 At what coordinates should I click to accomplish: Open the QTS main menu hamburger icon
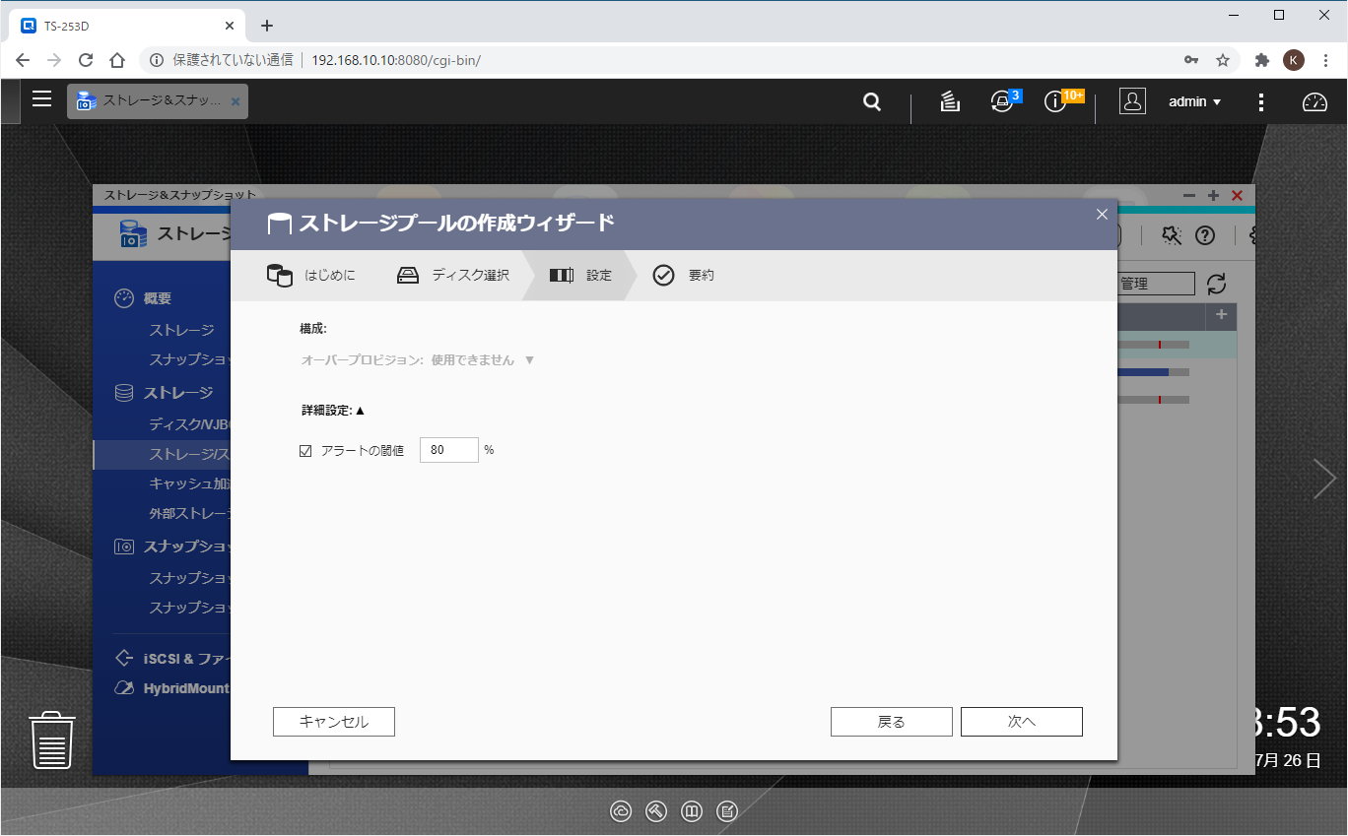tap(41, 98)
